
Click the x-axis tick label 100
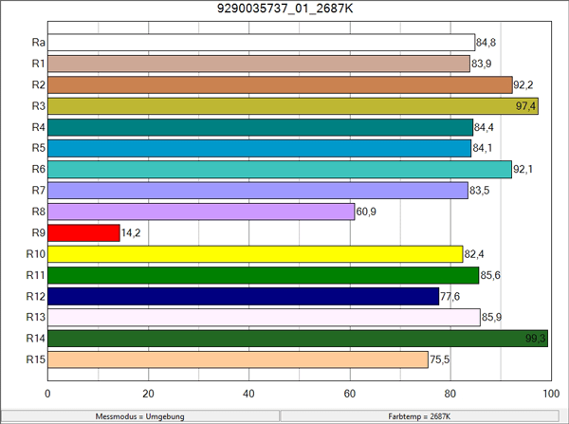pyautogui.click(x=551, y=394)
